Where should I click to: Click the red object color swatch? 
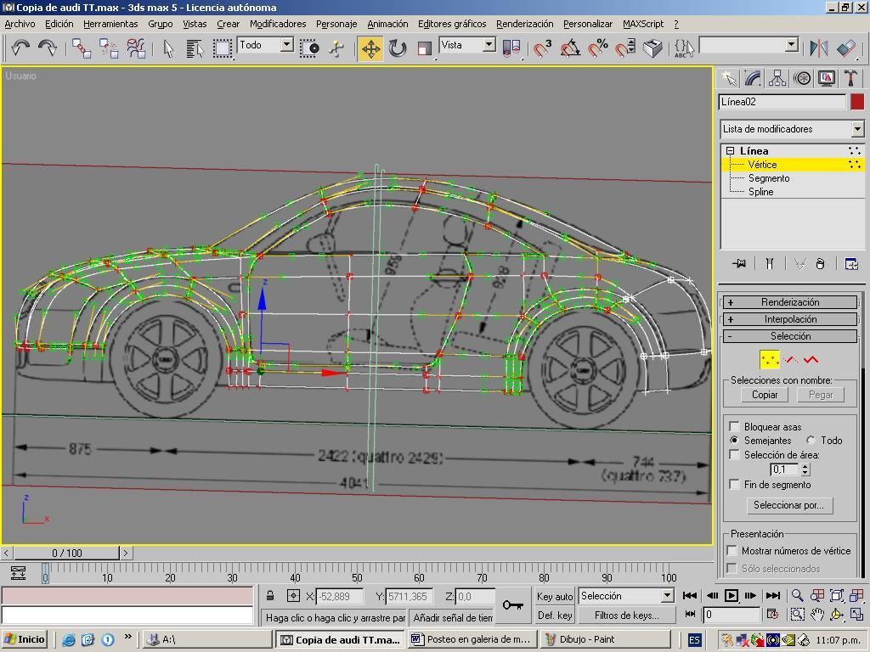pos(856,102)
